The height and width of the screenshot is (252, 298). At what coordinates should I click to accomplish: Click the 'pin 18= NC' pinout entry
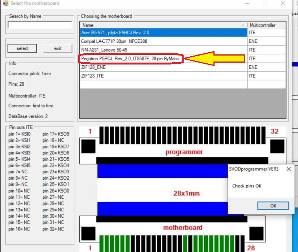click(x=53, y=141)
